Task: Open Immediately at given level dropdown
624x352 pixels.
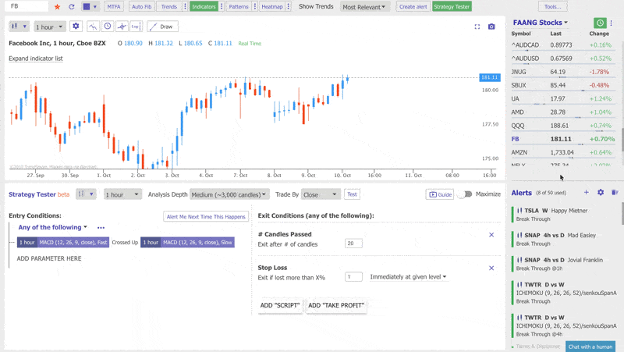Action: coord(408,277)
